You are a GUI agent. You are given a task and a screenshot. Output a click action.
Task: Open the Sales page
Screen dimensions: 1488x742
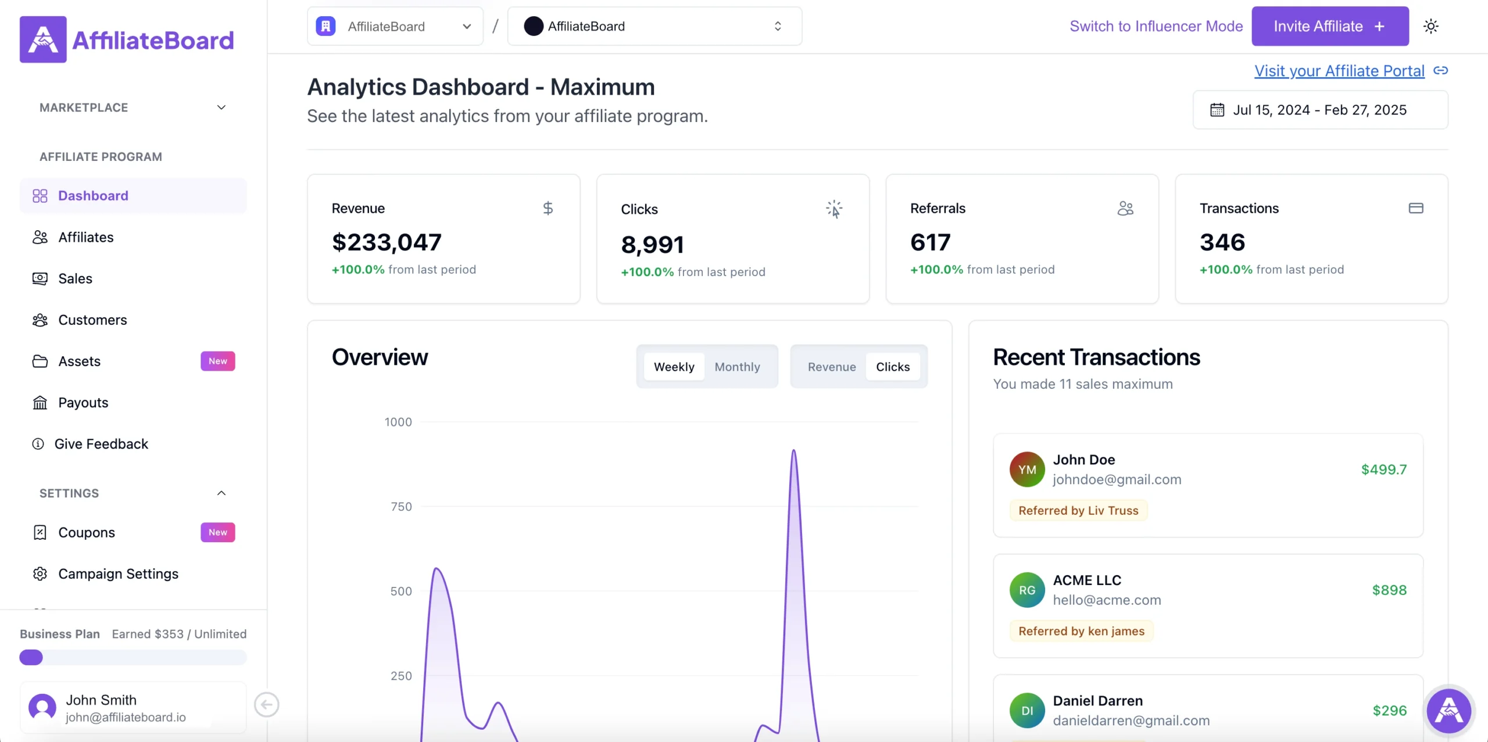click(x=133, y=278)
